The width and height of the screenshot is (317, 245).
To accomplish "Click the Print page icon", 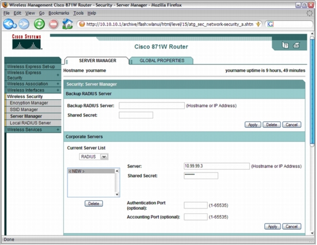I will 297,45.
